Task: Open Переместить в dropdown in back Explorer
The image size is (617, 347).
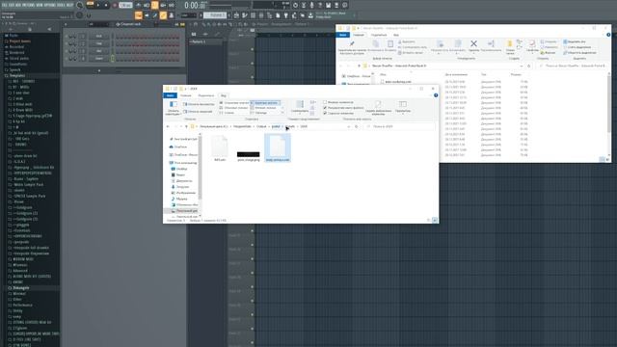Action: [x=440, y=47]
